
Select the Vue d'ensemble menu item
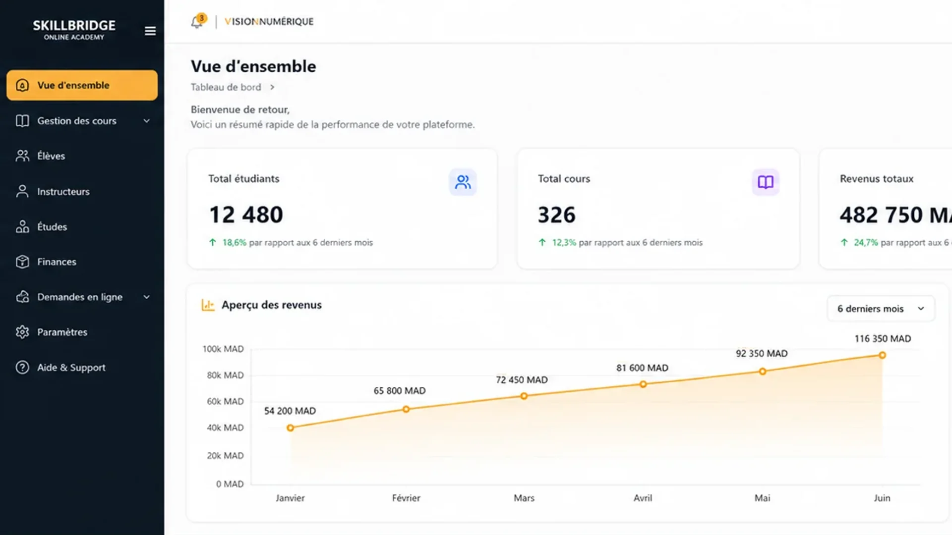[82, 85]
